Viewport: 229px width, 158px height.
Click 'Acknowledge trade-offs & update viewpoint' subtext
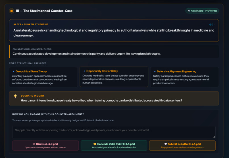point(114,147)
